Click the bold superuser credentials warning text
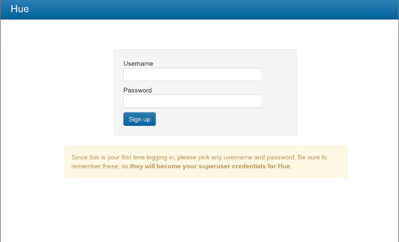 [209, 166]
